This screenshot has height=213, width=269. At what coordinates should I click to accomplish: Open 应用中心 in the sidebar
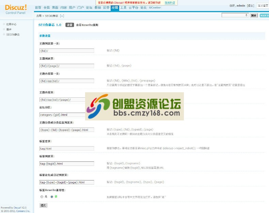(x=11, y=24)
